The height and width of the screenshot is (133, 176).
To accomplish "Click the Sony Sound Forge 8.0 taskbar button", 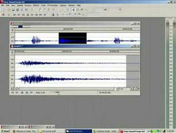I will point(133,131).
